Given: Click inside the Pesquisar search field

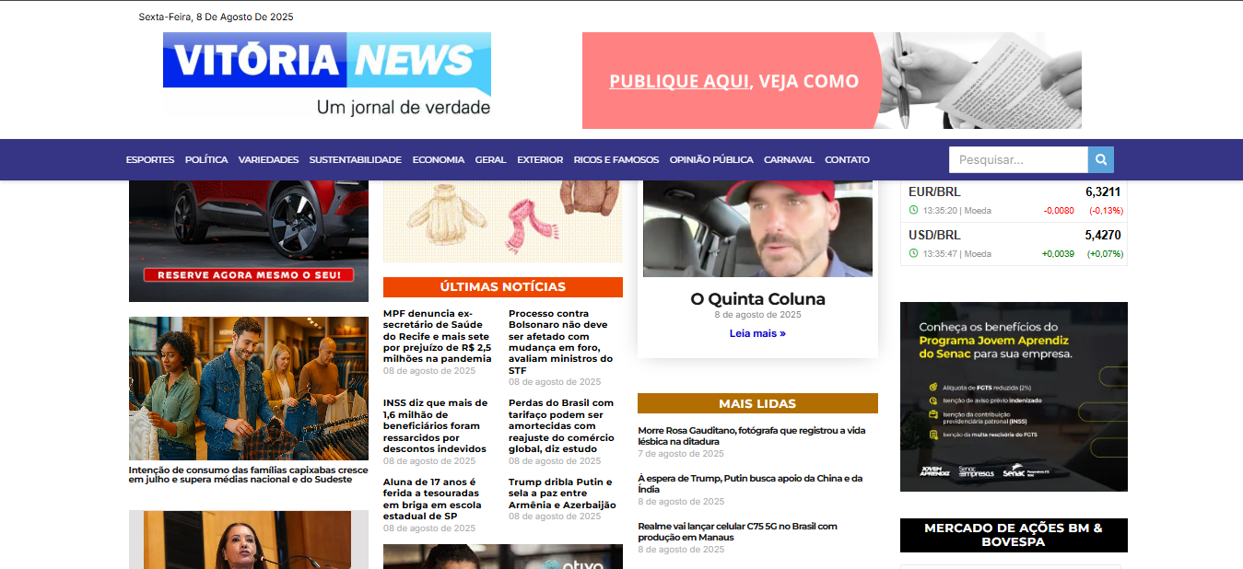Looking at the screenshot, I should coord(1017,159).
